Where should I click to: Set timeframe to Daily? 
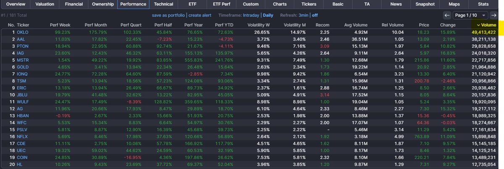(x=268, y=15)
